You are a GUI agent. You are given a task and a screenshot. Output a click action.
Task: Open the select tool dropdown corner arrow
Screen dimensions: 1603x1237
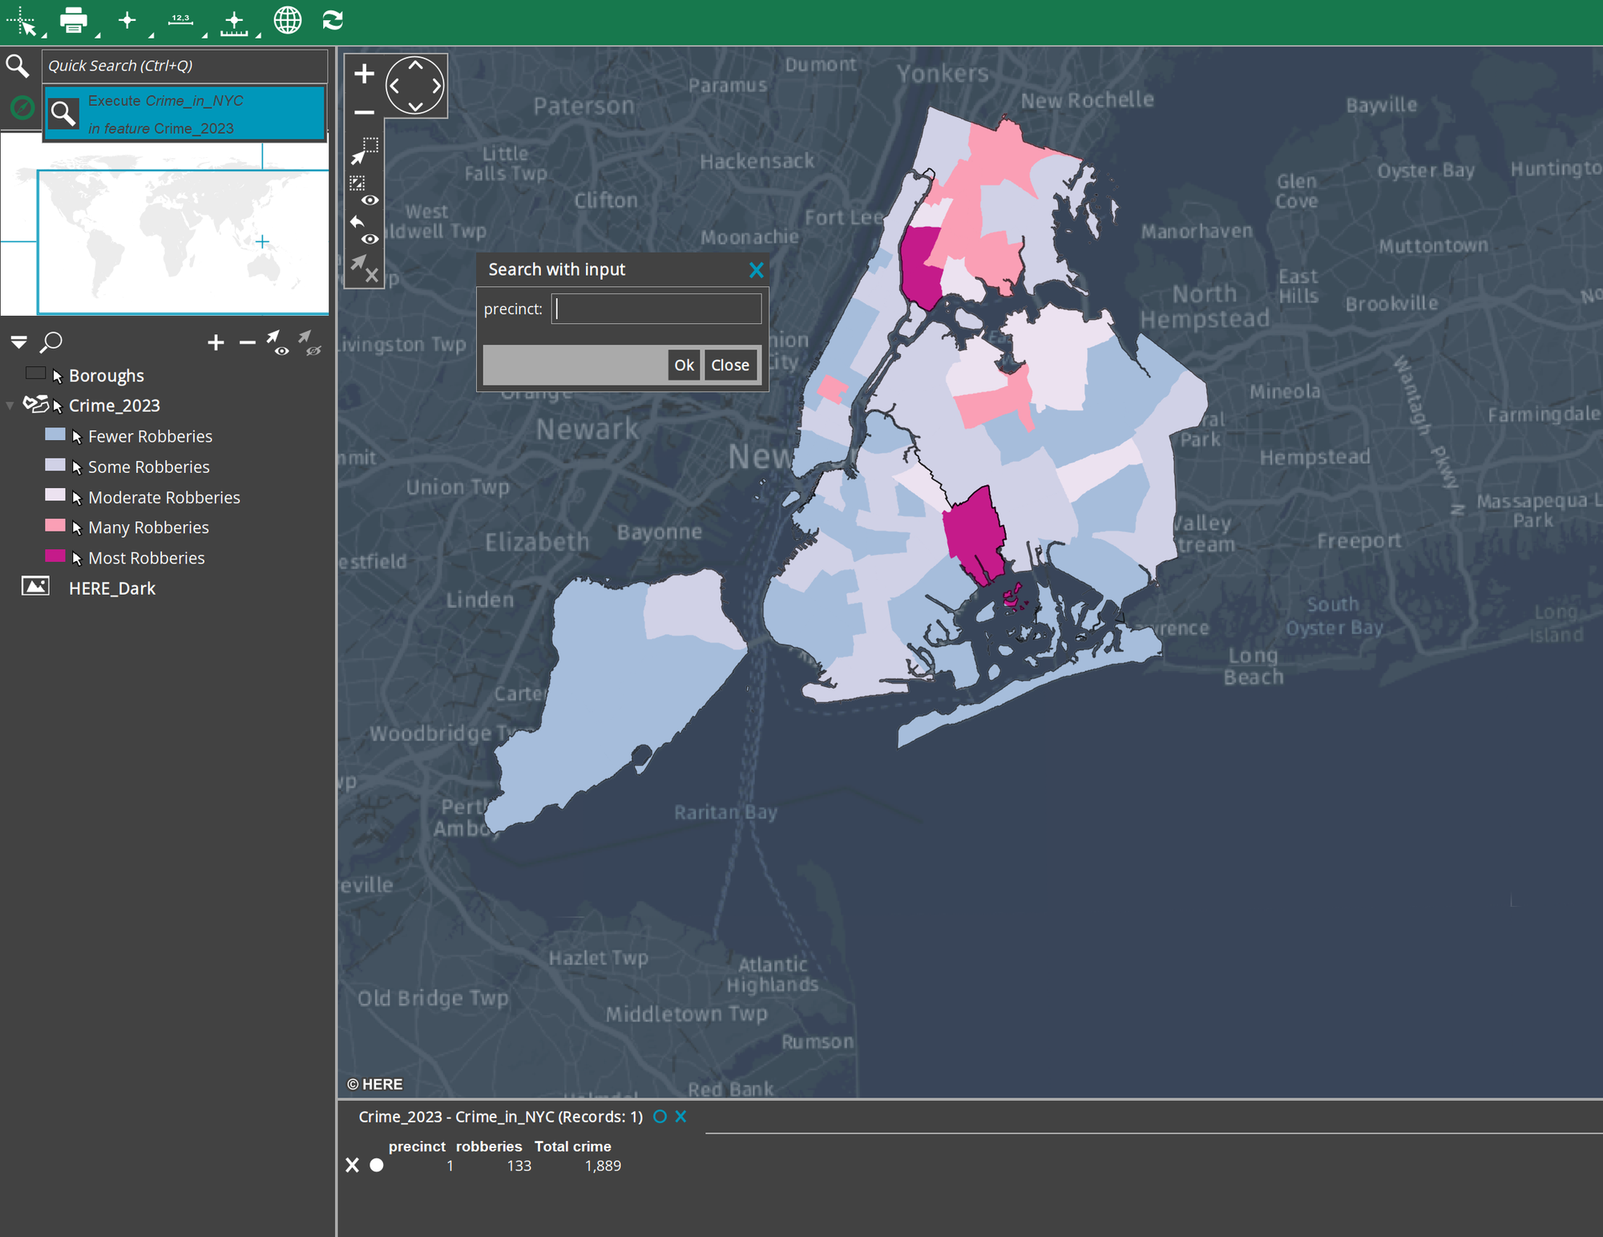pyautogui.click(x=44, y=34)
